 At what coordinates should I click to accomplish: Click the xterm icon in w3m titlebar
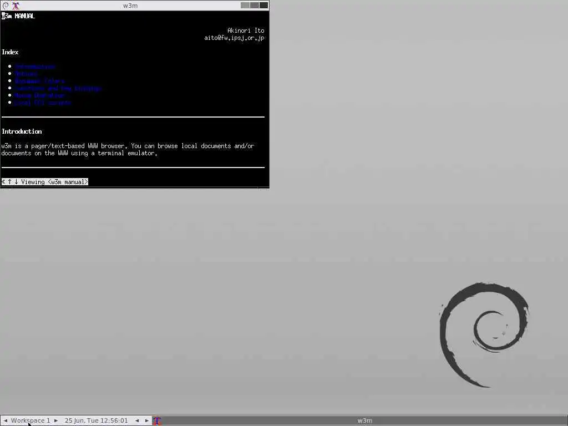pyautogui.click(x=16, y=6)
